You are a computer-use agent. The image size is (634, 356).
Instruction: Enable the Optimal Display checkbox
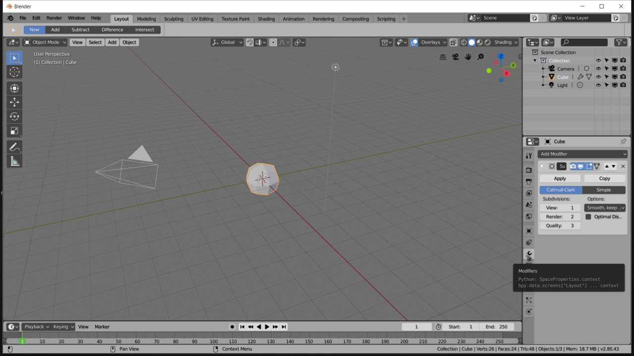(x=588, y=217)
